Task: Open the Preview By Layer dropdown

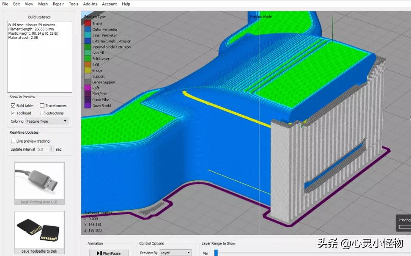Action: pos(175,253)
